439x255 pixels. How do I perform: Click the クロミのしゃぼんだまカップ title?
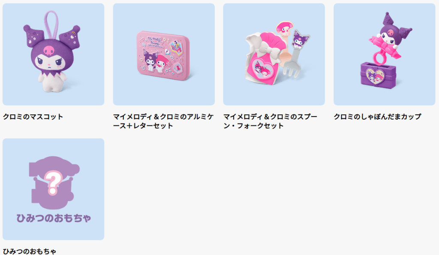[377, 117]
